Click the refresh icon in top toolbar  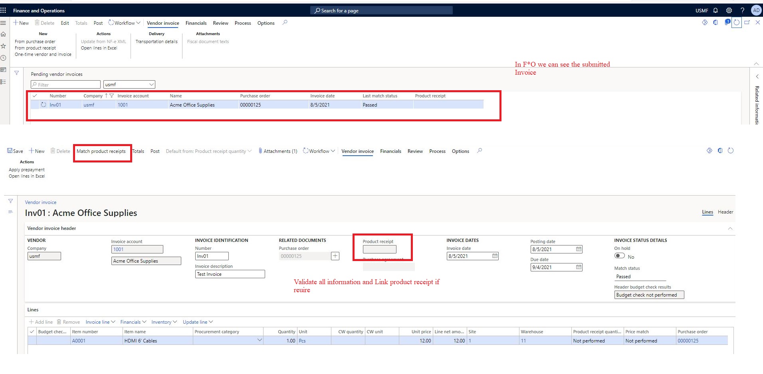(737, 23)
